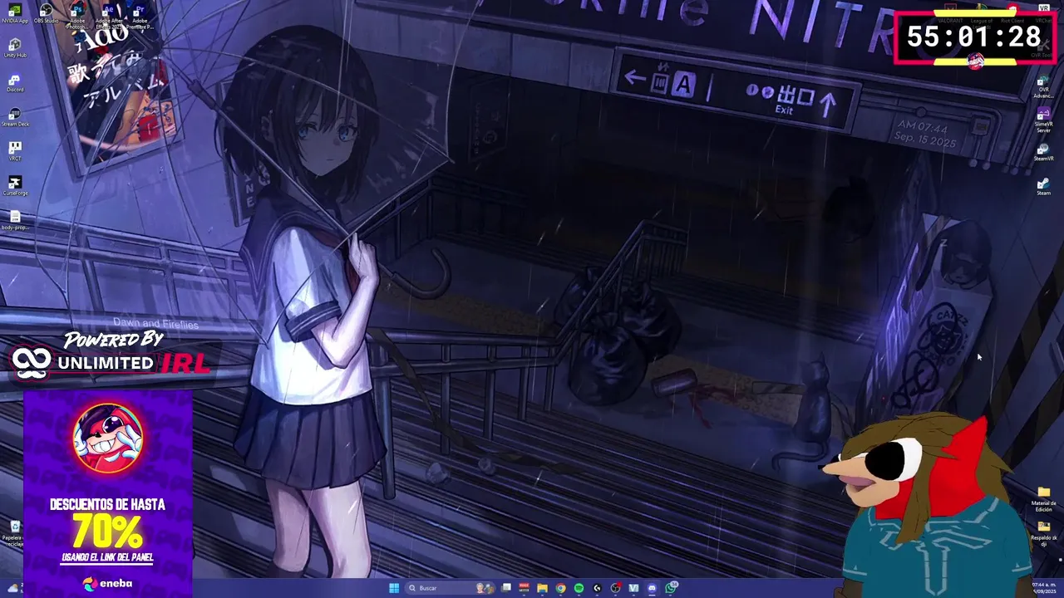
Task: Click the taskbar clock and date
Action: click(1044, 588)
